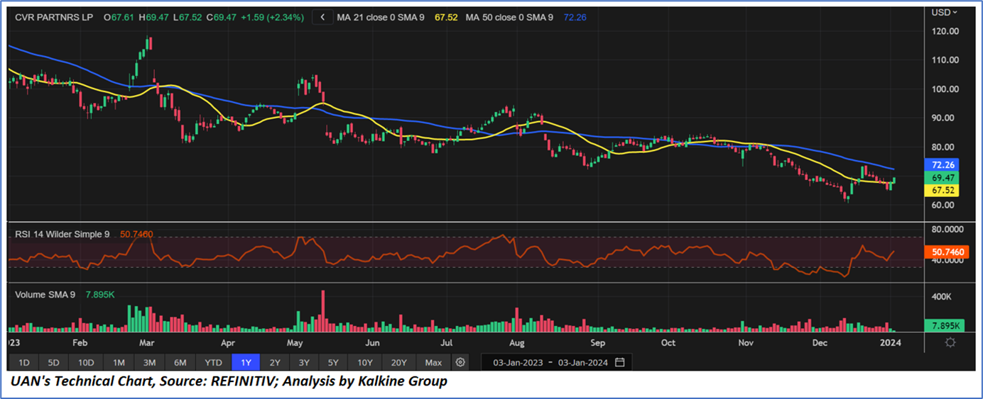Click the calendar icon beside the date range

point(620,362)
